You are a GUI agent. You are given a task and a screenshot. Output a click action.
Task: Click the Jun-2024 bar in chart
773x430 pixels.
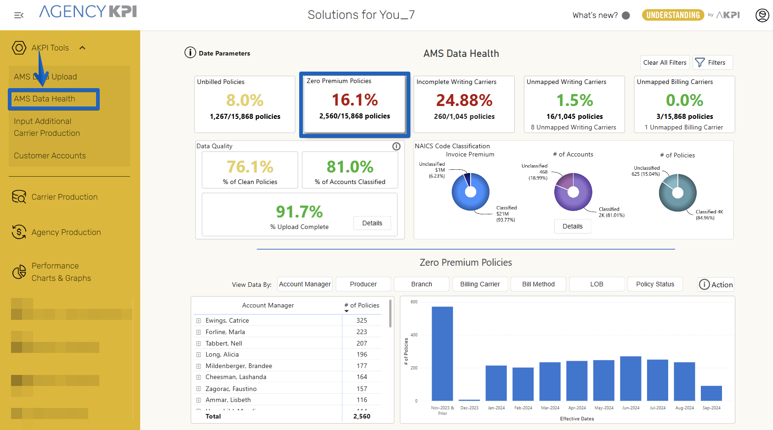631,379
